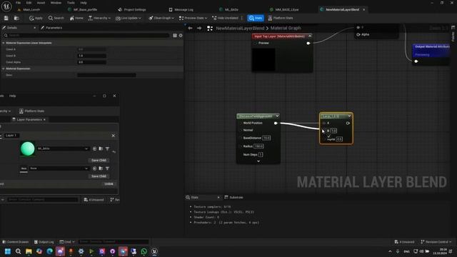
Task: Go back in graph navigation
Action: point(190,29)
